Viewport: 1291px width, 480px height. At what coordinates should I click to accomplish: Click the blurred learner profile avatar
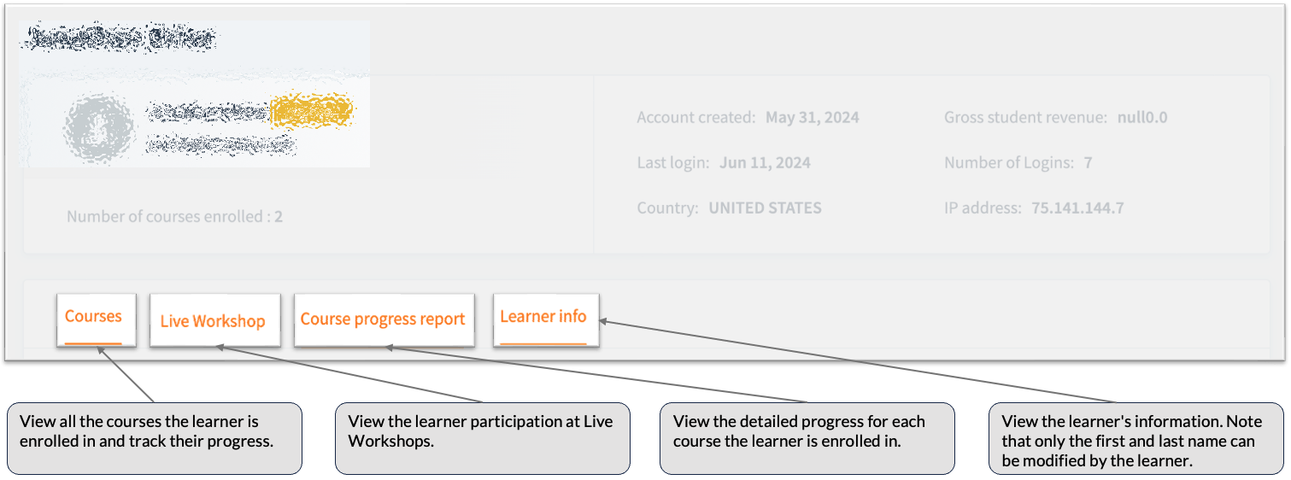[x=98, y=126]
